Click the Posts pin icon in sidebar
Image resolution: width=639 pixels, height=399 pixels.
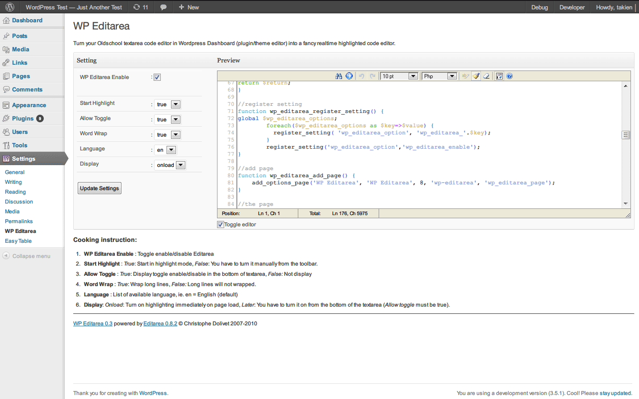(6, 36)
